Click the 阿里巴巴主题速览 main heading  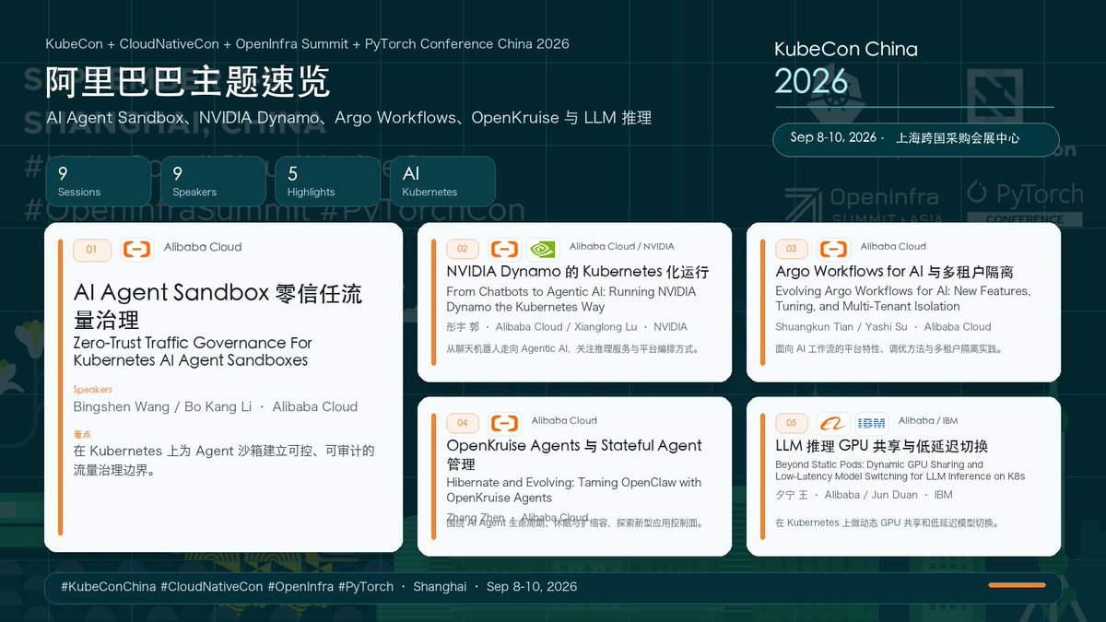click(188, 82)
